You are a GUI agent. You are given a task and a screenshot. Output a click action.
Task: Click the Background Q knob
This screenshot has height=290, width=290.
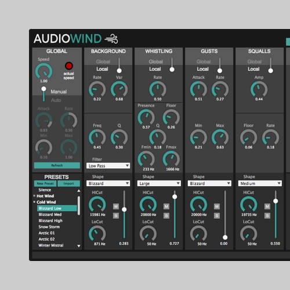pyautogui.click(x=119, y=137)
